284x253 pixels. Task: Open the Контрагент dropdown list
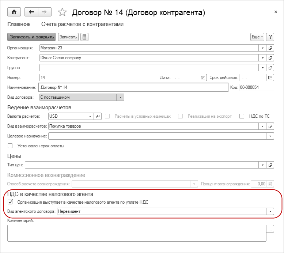[263, 58]
